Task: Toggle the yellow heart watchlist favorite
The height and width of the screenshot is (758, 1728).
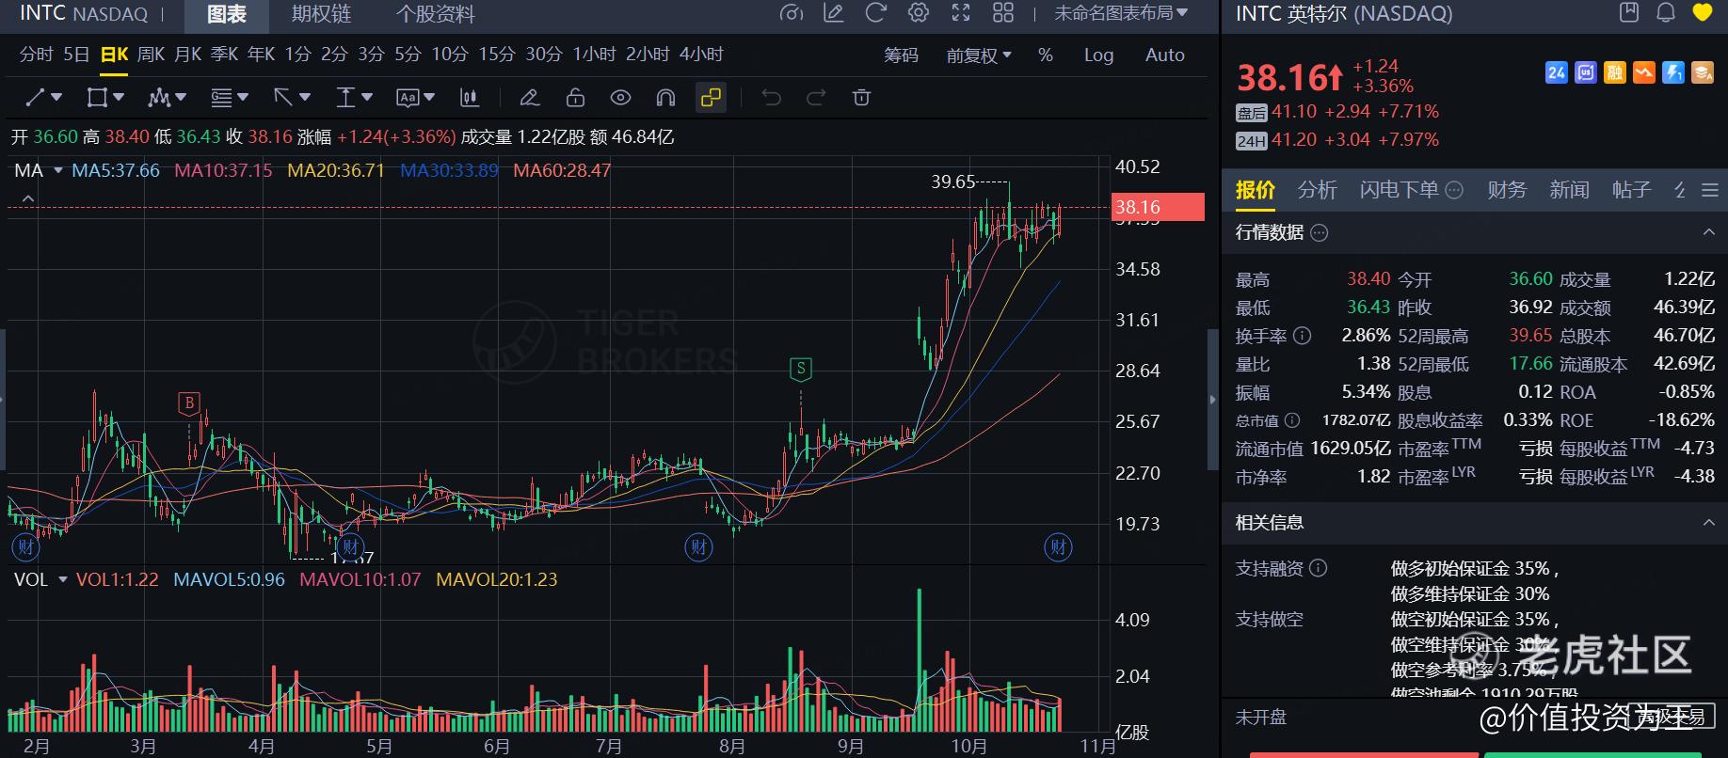Action: click(x=1703, y=13)
